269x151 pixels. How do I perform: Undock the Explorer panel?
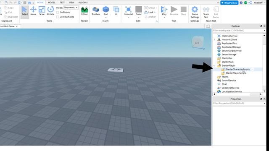point(261,26)
